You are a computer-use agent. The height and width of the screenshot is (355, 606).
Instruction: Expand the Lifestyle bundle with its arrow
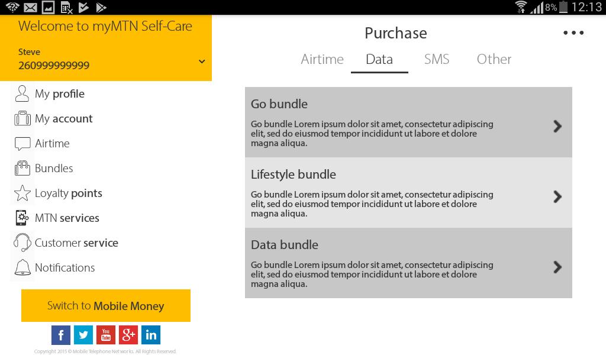tap(557, 196)
